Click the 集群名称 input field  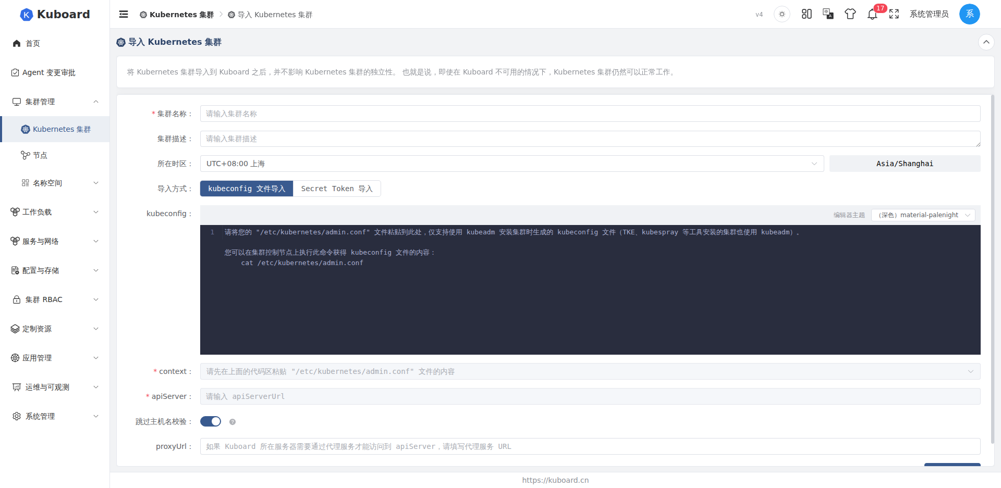590,114
